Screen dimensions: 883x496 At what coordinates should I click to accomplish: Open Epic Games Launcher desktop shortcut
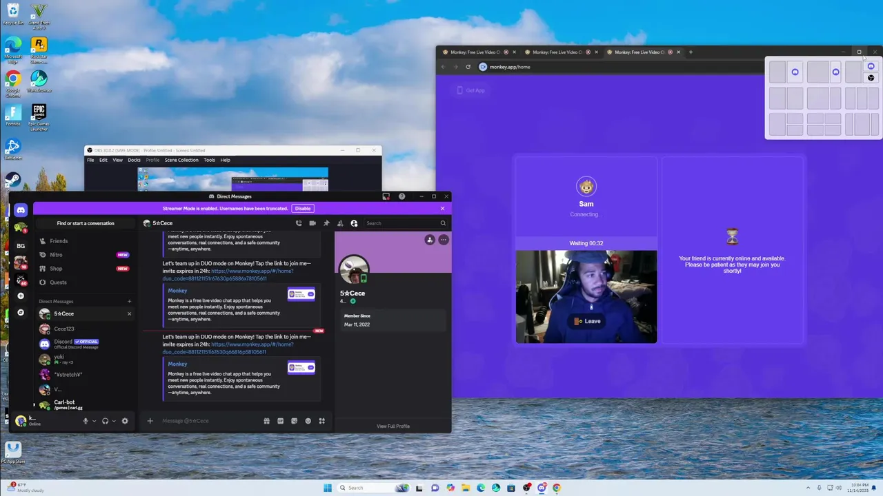click(39, 117)
